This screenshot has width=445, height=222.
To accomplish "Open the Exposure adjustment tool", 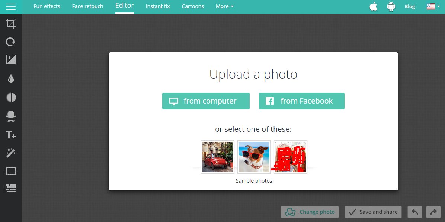I will (11, 60).
